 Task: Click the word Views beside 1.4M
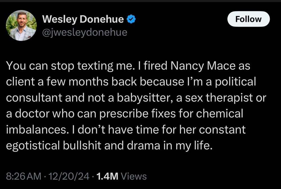point(134,176)
